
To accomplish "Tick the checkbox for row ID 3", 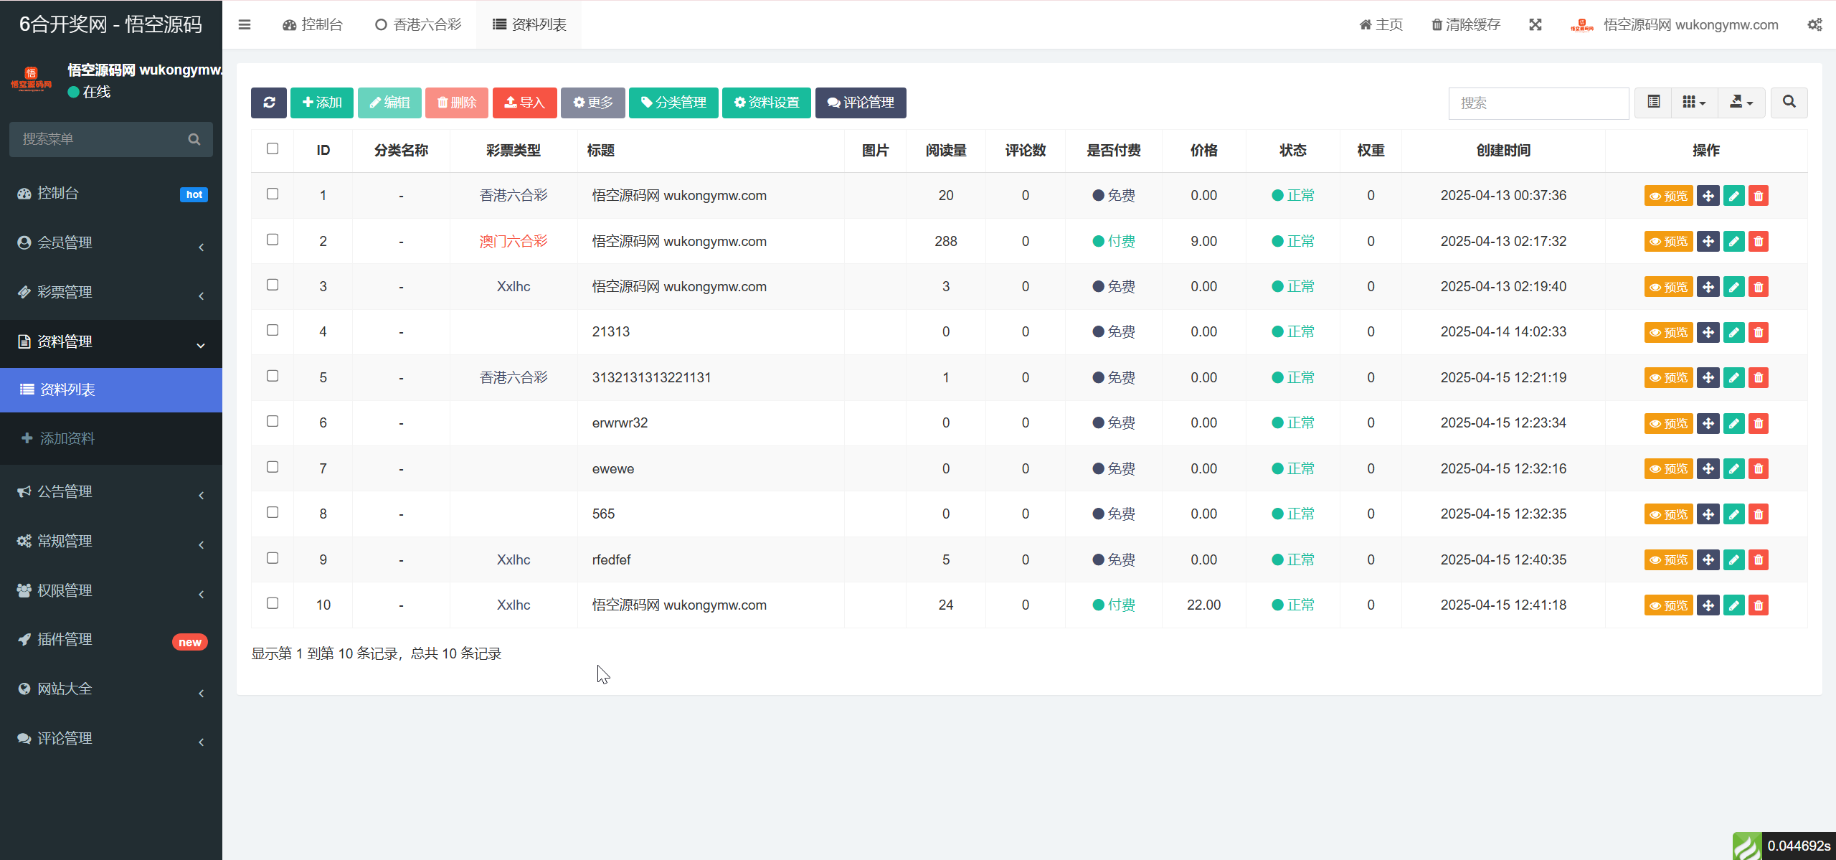I will tap(273, 285).
